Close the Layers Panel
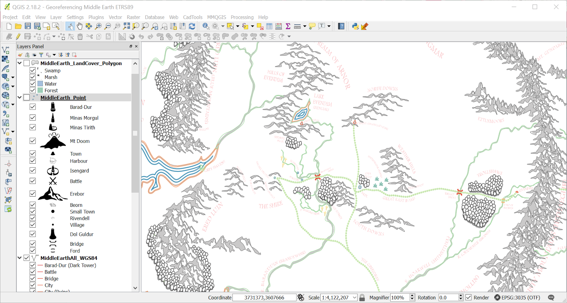This screenshot has width=567, height=303. tap(136, 46)
